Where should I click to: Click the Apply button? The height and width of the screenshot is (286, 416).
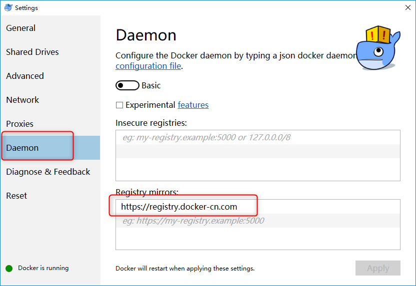click(x=378, y=268)
